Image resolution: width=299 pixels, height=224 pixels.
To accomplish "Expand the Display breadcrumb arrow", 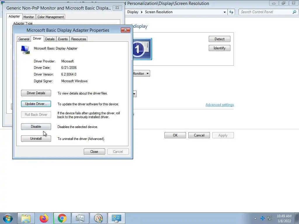I will click(x=142, y=12).
